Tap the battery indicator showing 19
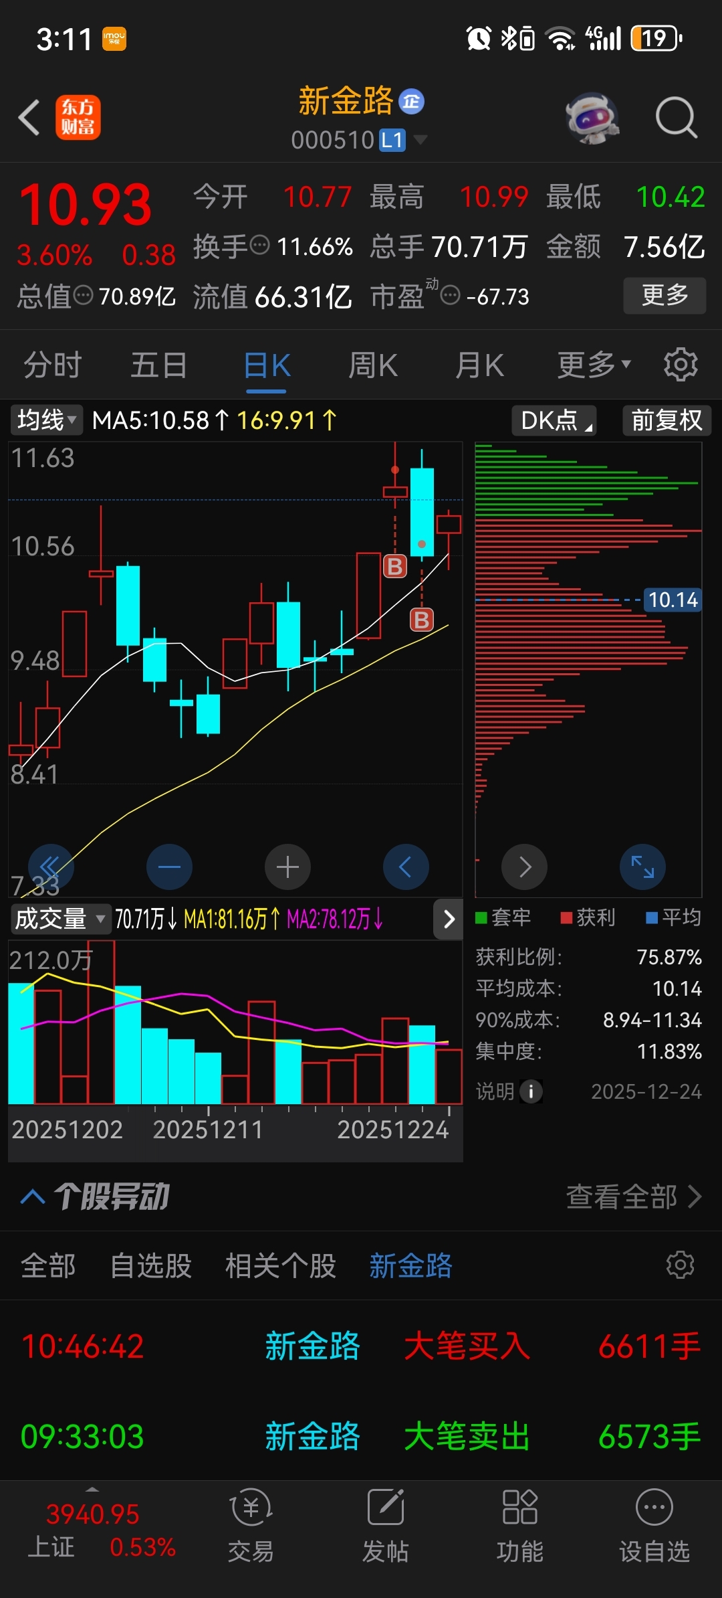 (x=656, y=38)
